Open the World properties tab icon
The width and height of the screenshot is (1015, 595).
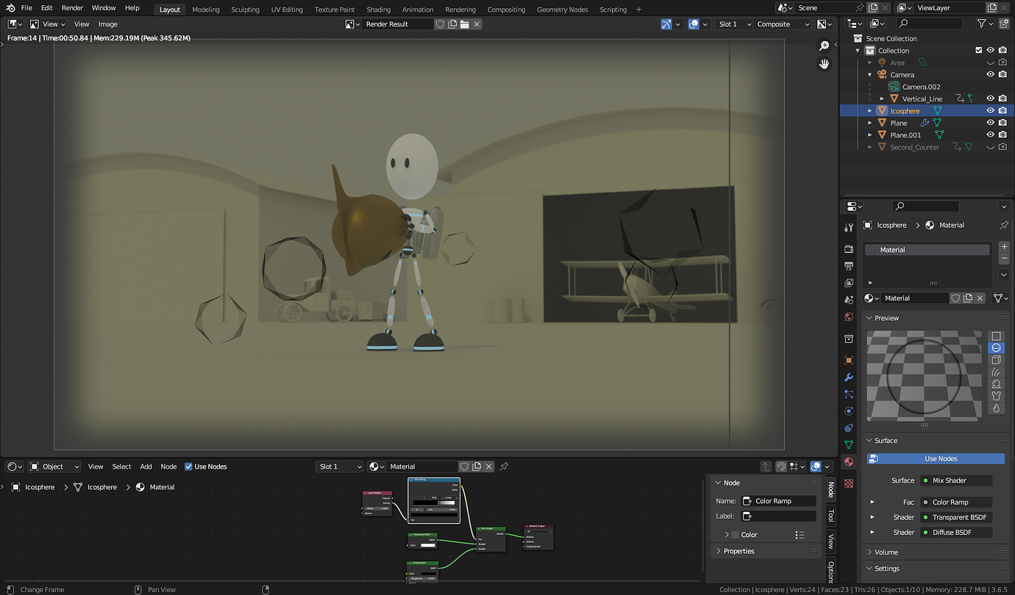pos(849,317)
